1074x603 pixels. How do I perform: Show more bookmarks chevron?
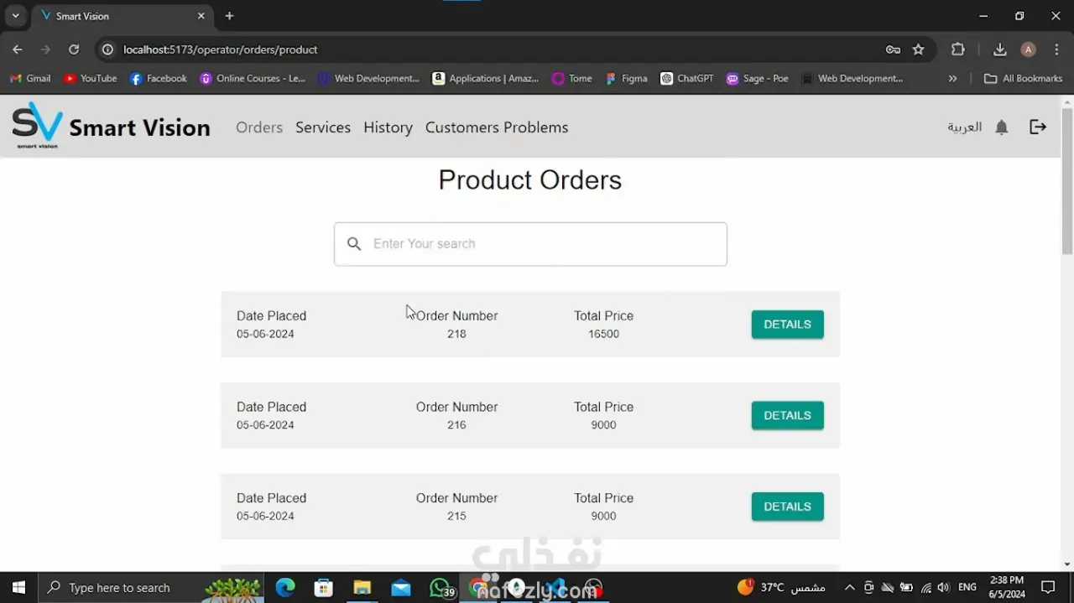pyautogui.click(x=952, y=78)
